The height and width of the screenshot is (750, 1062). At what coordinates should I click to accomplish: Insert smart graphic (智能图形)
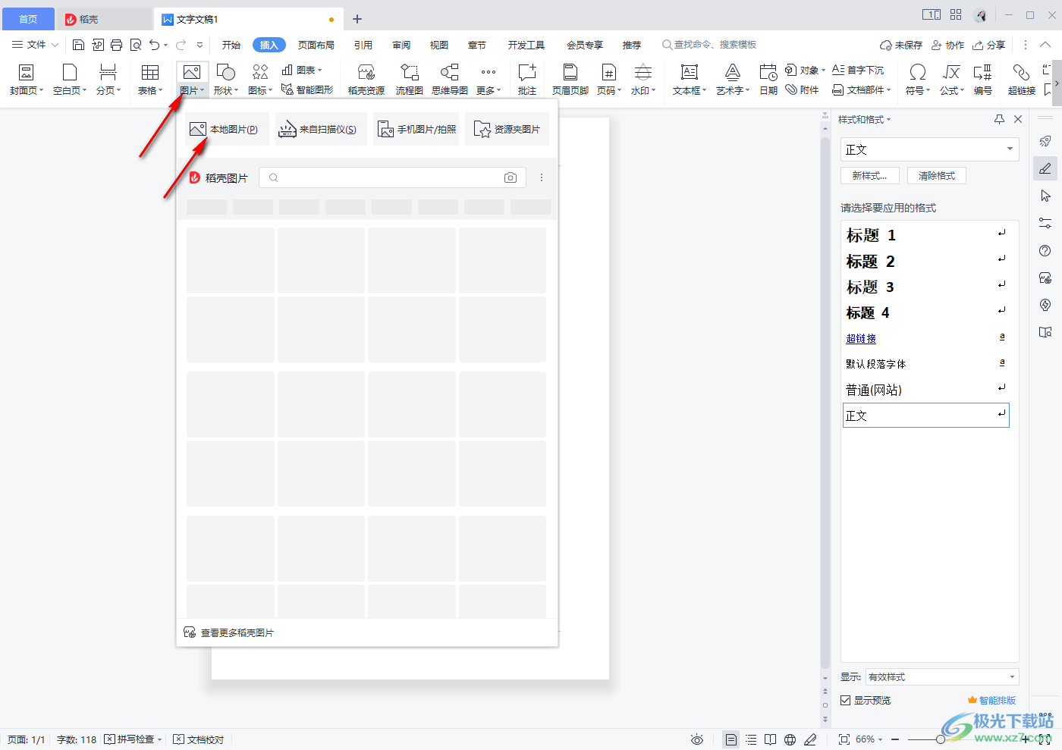[307, 89]
